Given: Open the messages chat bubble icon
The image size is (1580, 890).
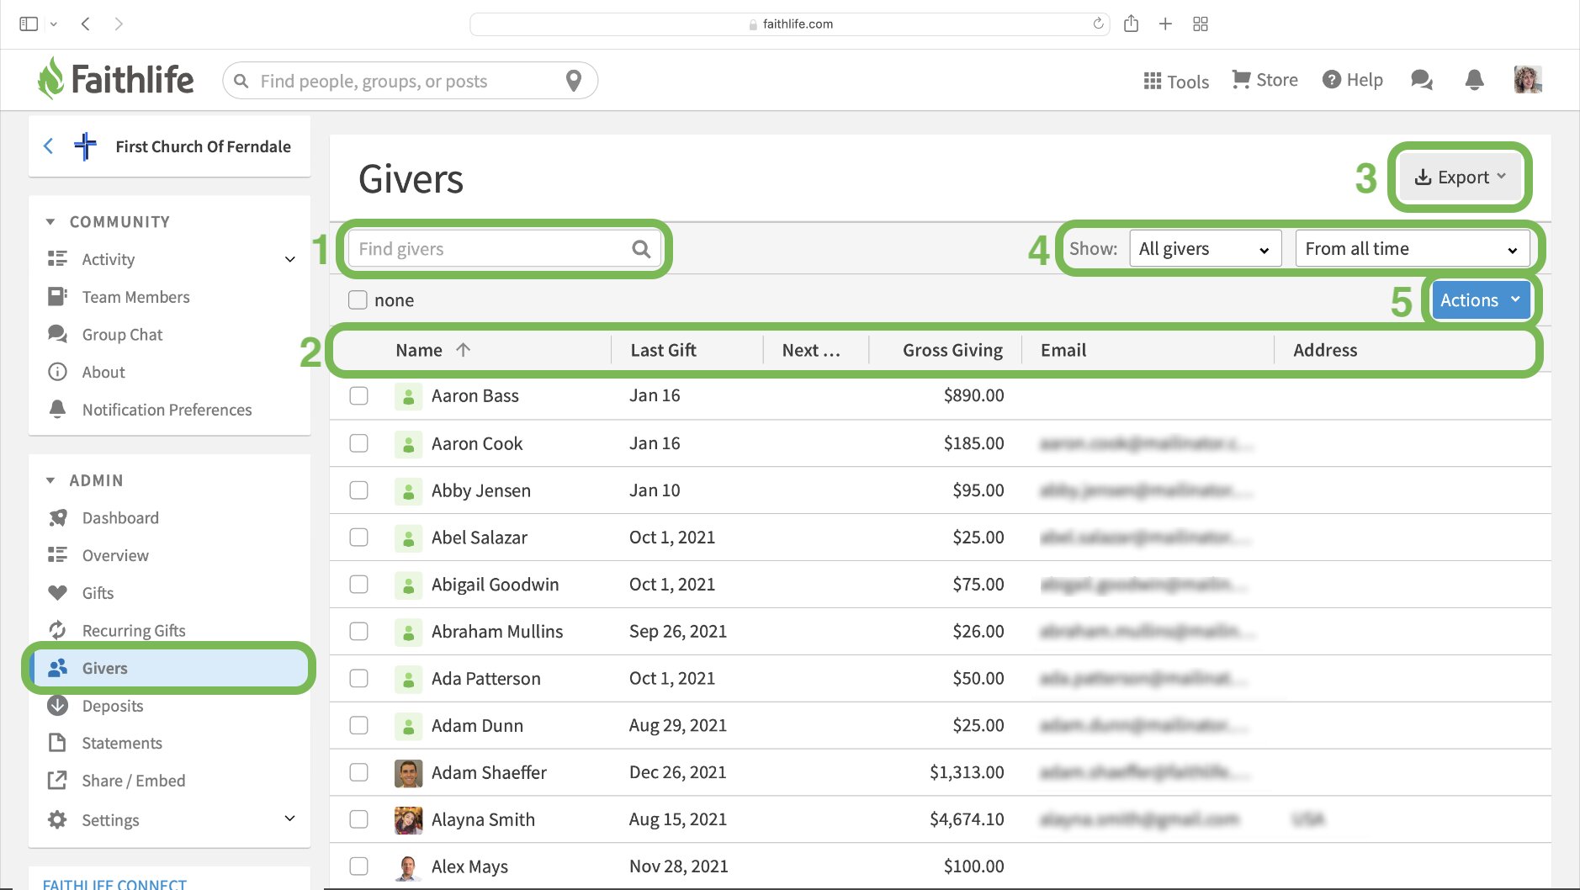Looking at the screenshot, I should coord(1422,80).
